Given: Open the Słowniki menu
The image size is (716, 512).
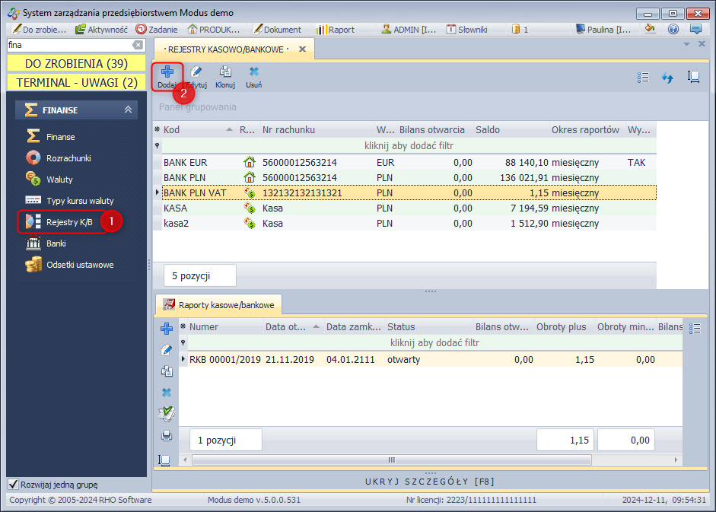Looking at the screenshot, I should 466,30.
